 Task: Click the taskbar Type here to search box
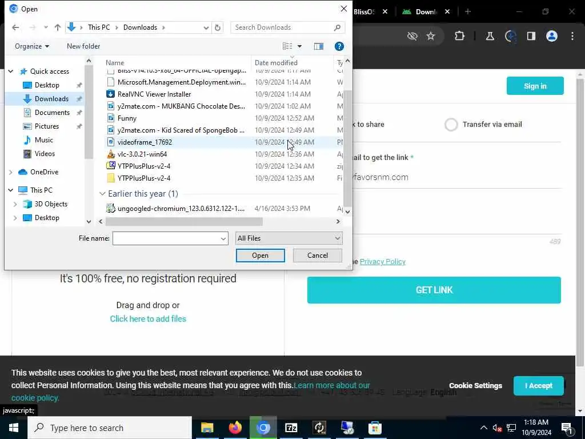[110, 428]
